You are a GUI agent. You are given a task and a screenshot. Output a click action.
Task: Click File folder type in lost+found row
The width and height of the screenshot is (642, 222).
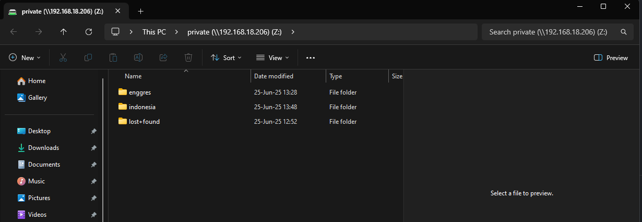(343, 122)
